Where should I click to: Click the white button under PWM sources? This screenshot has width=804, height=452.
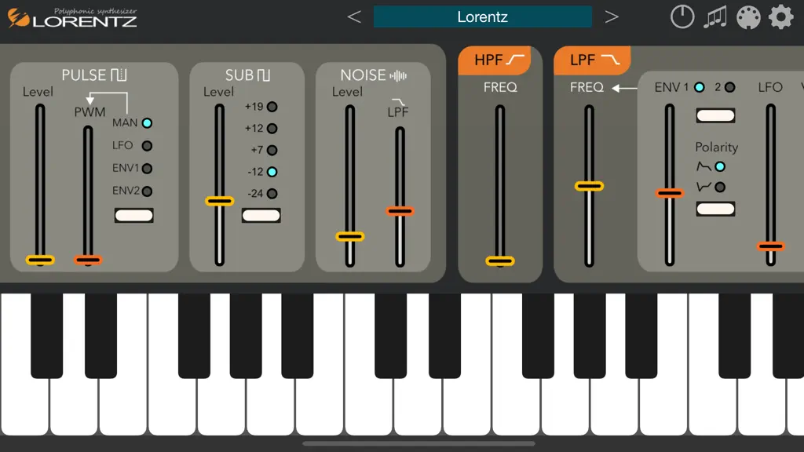133,215
